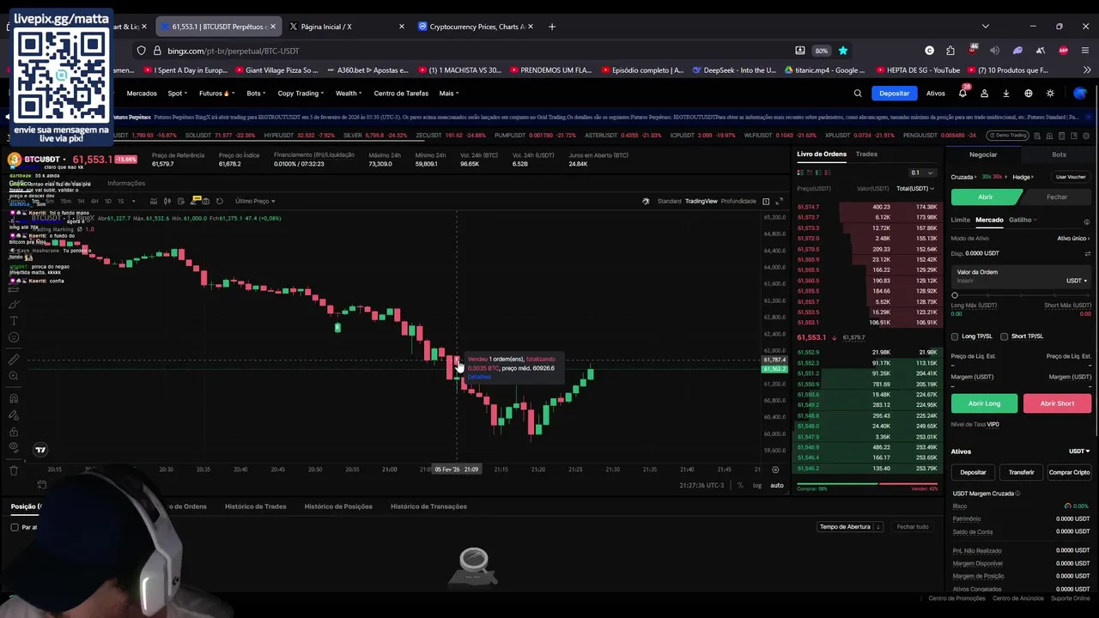This screenshot has width=1099, height=618.
Task: Toggle log scale on the chart
Action: (x=757, y=486)
